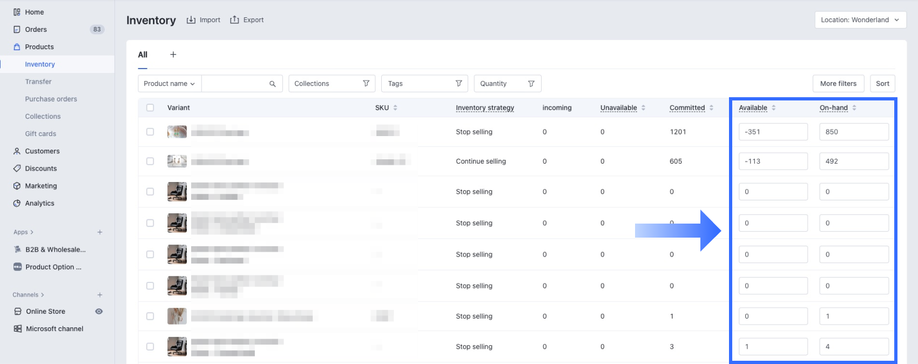Click the search magnifier icon
The width and height of the screenshot is (918, 364).
click(x=273, y=84)
